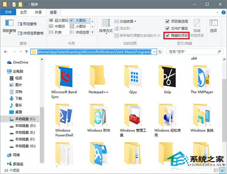Select the Sort by (排序方式) icon
This screenshot has height=174, width=227.
(x=106, y=26)
